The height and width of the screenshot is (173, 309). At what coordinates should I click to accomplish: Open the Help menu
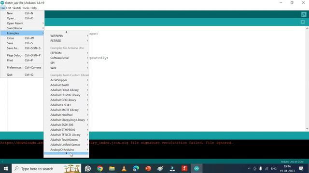pyautogui.click(x=33, y=8)
